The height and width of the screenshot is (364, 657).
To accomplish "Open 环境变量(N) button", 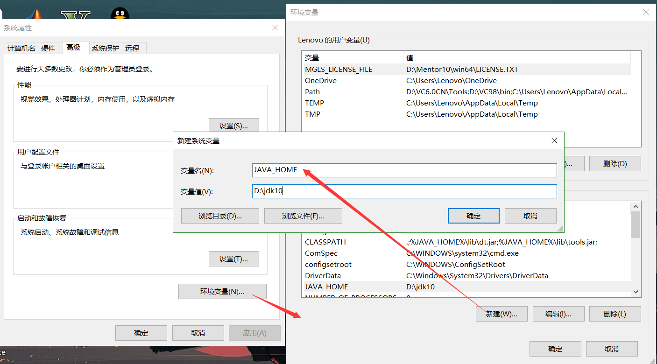I will coord(222,291).
